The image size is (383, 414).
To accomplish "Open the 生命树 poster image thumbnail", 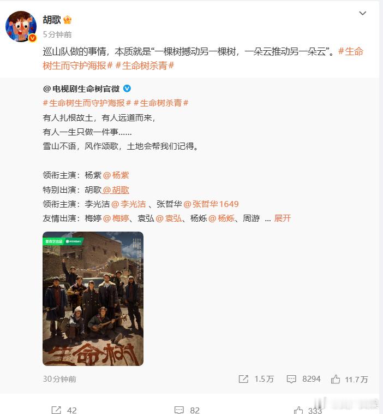I will coord(93,299).
